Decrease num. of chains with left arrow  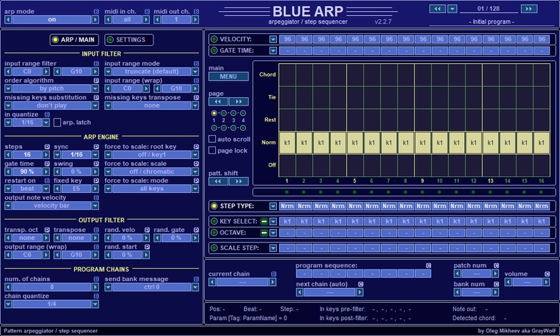(x=8, y=287)
